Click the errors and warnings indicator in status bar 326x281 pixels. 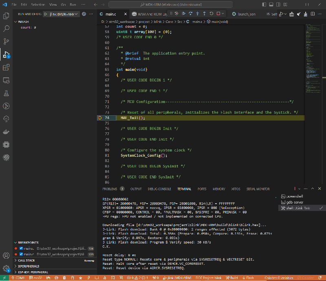[134, 278]
